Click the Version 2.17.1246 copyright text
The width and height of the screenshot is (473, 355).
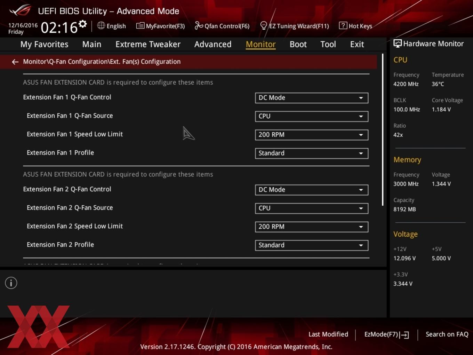236,347
